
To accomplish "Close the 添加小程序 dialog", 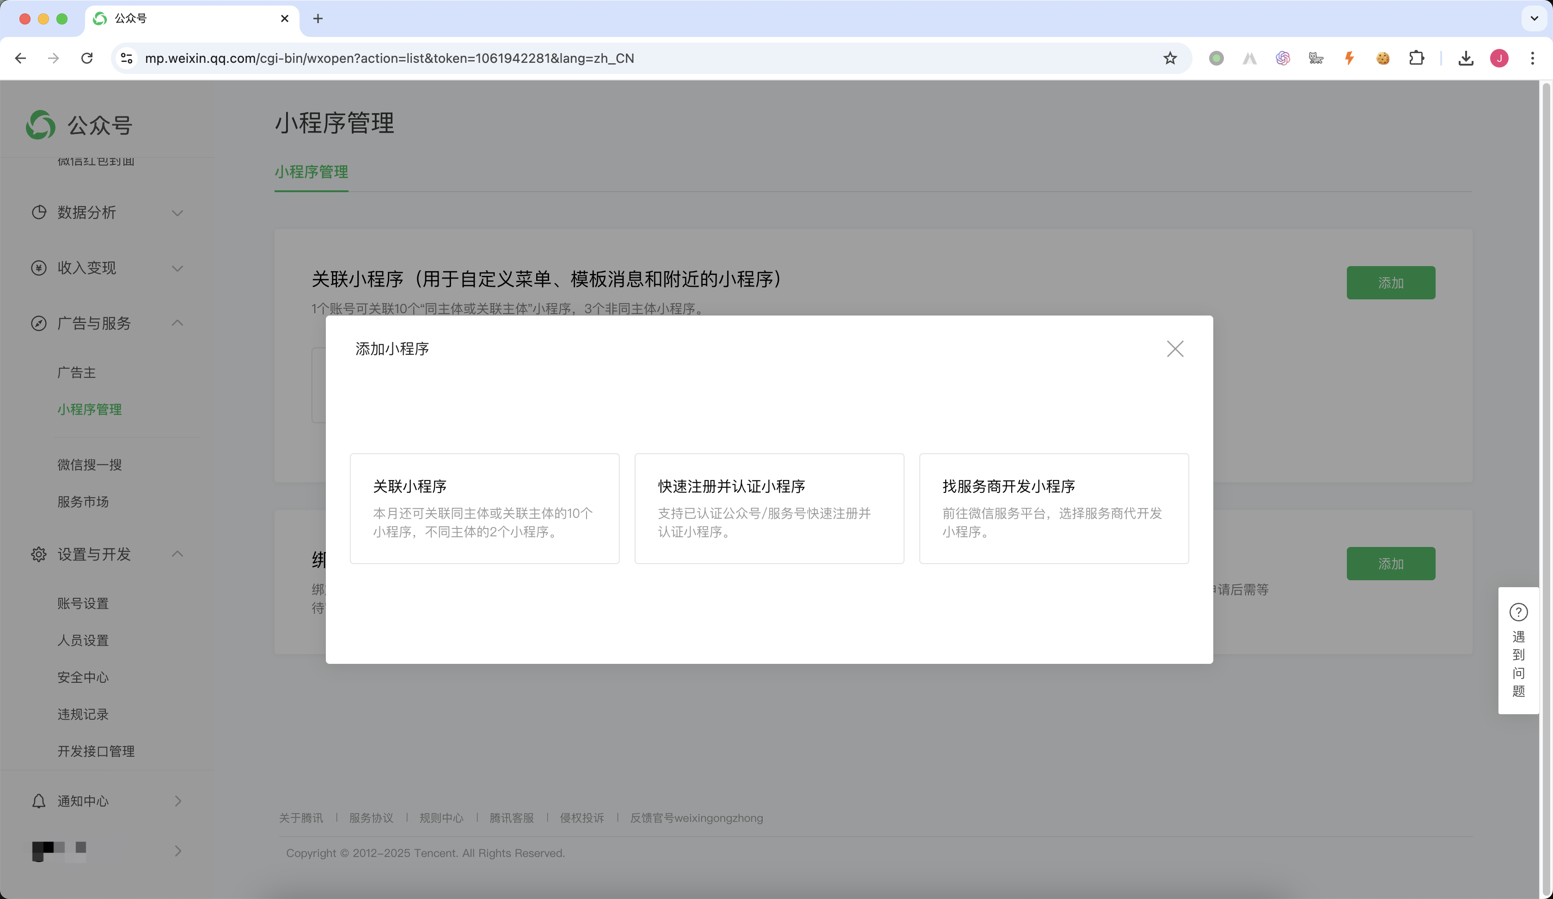I will click(1174, 349).
